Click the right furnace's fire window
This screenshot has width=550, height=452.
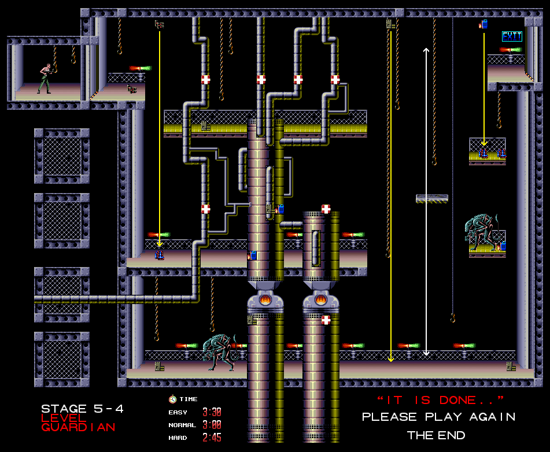(x=320, y=299)
